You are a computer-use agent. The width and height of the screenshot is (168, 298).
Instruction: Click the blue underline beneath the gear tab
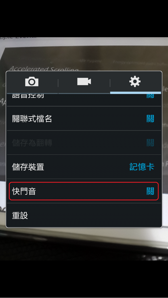coord(135,93)
